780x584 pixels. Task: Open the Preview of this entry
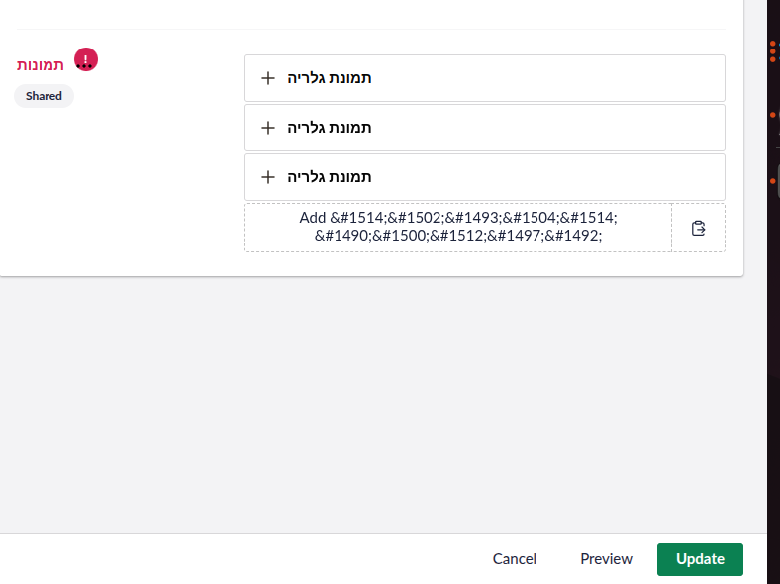606,559
